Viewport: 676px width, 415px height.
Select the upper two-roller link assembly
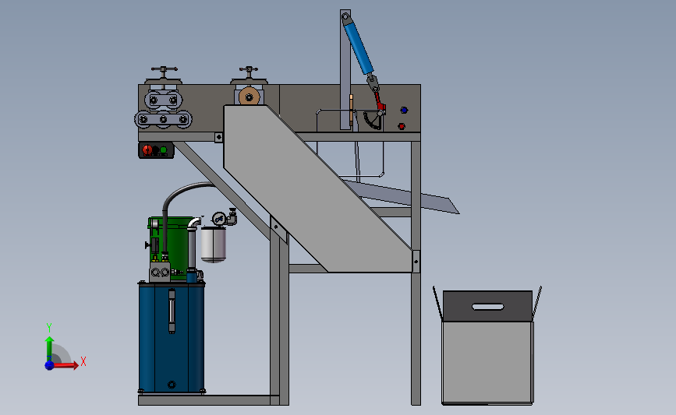tap(163, 100)
